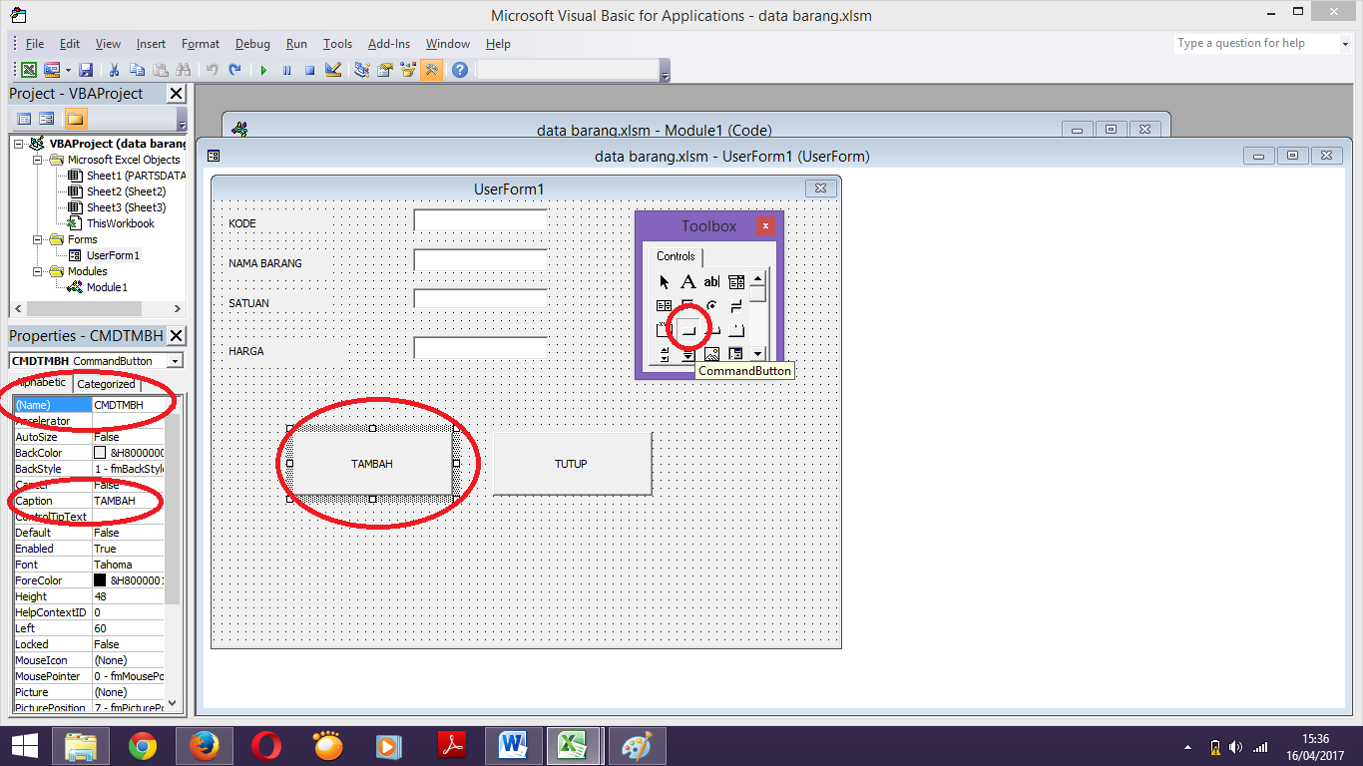
Task: Select the CommandButton control in the Toolbox
Action: coord(688,329)
